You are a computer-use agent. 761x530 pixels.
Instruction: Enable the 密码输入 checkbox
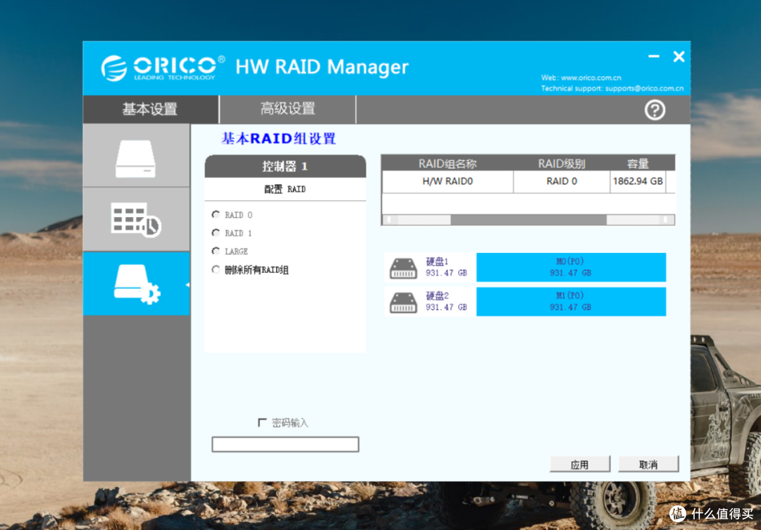coord(263,423)
